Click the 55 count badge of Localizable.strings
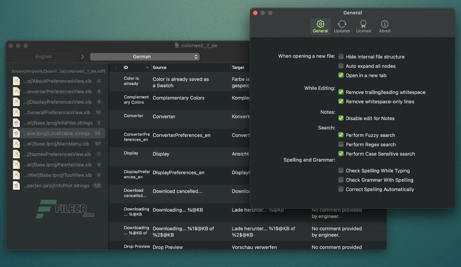Screen dimensions: 461x267 pyautogui.click(x=98, y=133)
